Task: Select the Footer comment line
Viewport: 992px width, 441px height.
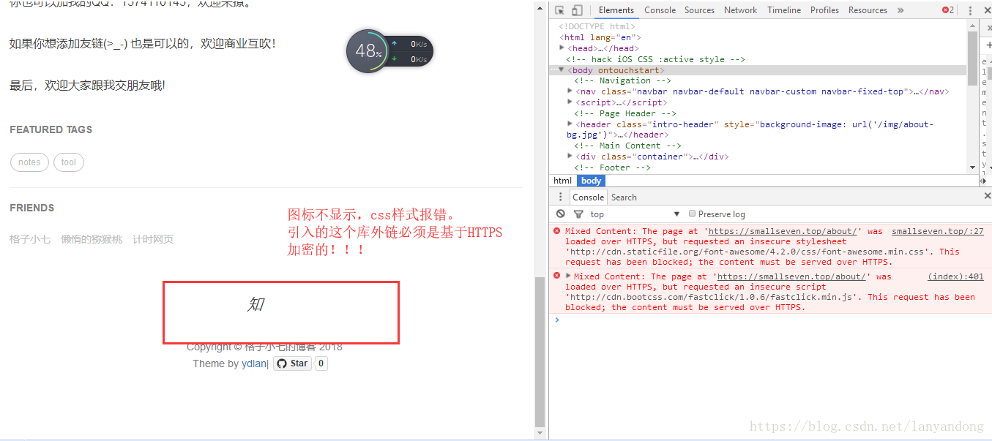Action: pyautogui.click(x=612, y=167)
